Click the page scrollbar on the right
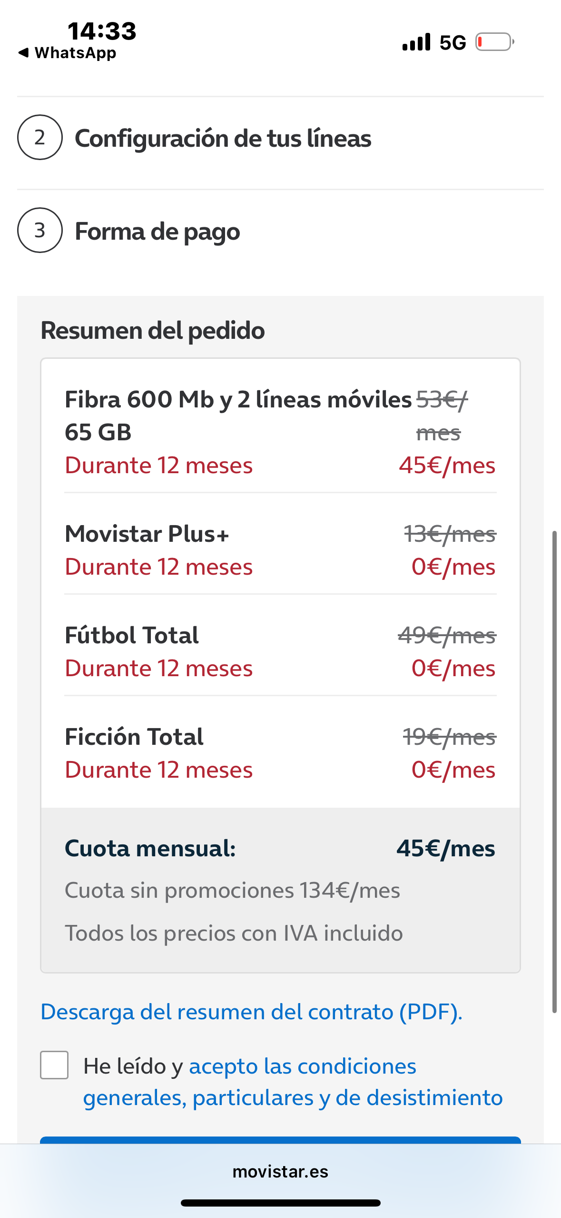The width and height of the screenshot is (561, 1218). (x=554, y=771)
